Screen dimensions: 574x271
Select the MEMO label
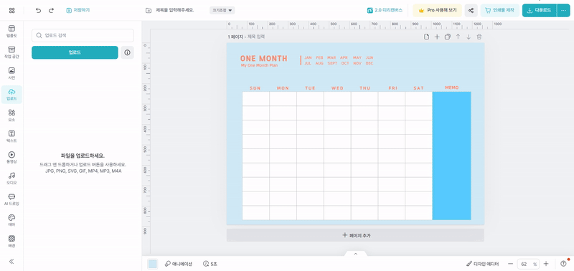coord(452,87)
